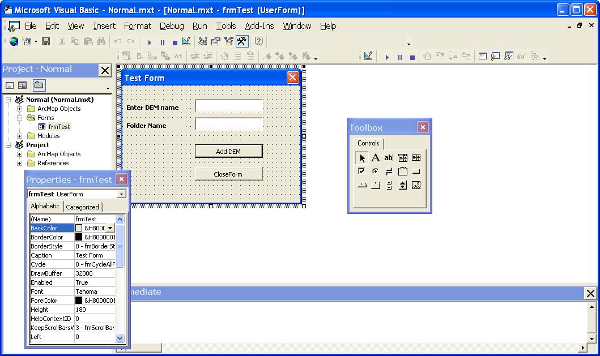Image resolution: width=600 pixels, height=356 pixels.
Task: Click the Add DEM button
Action: tap(228, 151)
